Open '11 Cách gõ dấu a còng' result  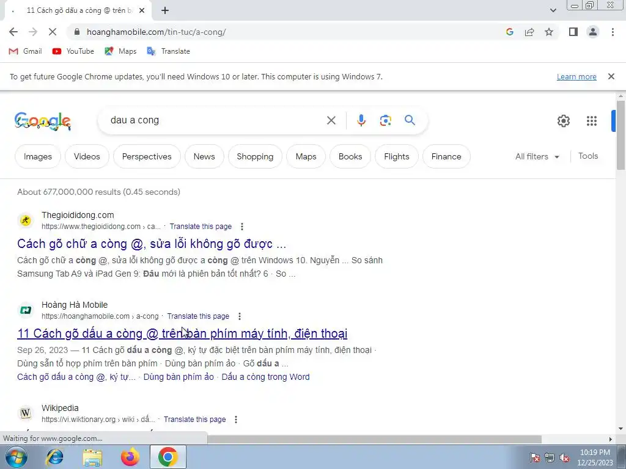pyautogui.click(x=182, y=333)
